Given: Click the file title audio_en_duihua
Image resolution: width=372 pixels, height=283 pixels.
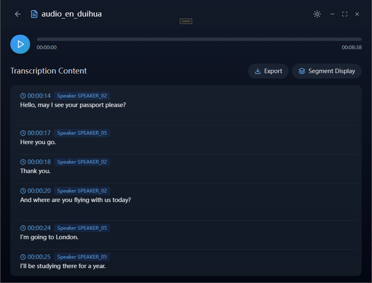Looking at the screenshot, I should tap(72, 14).
